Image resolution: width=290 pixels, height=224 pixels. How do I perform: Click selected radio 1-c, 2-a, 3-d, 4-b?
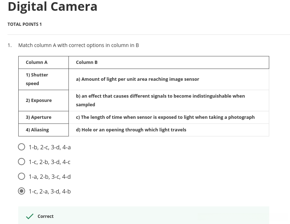(x=22, y=191)
